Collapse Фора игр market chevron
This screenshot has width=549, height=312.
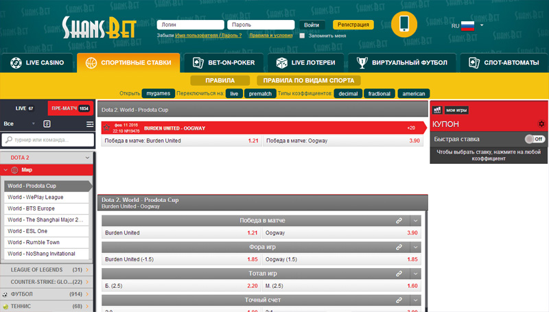pos(416,248)
